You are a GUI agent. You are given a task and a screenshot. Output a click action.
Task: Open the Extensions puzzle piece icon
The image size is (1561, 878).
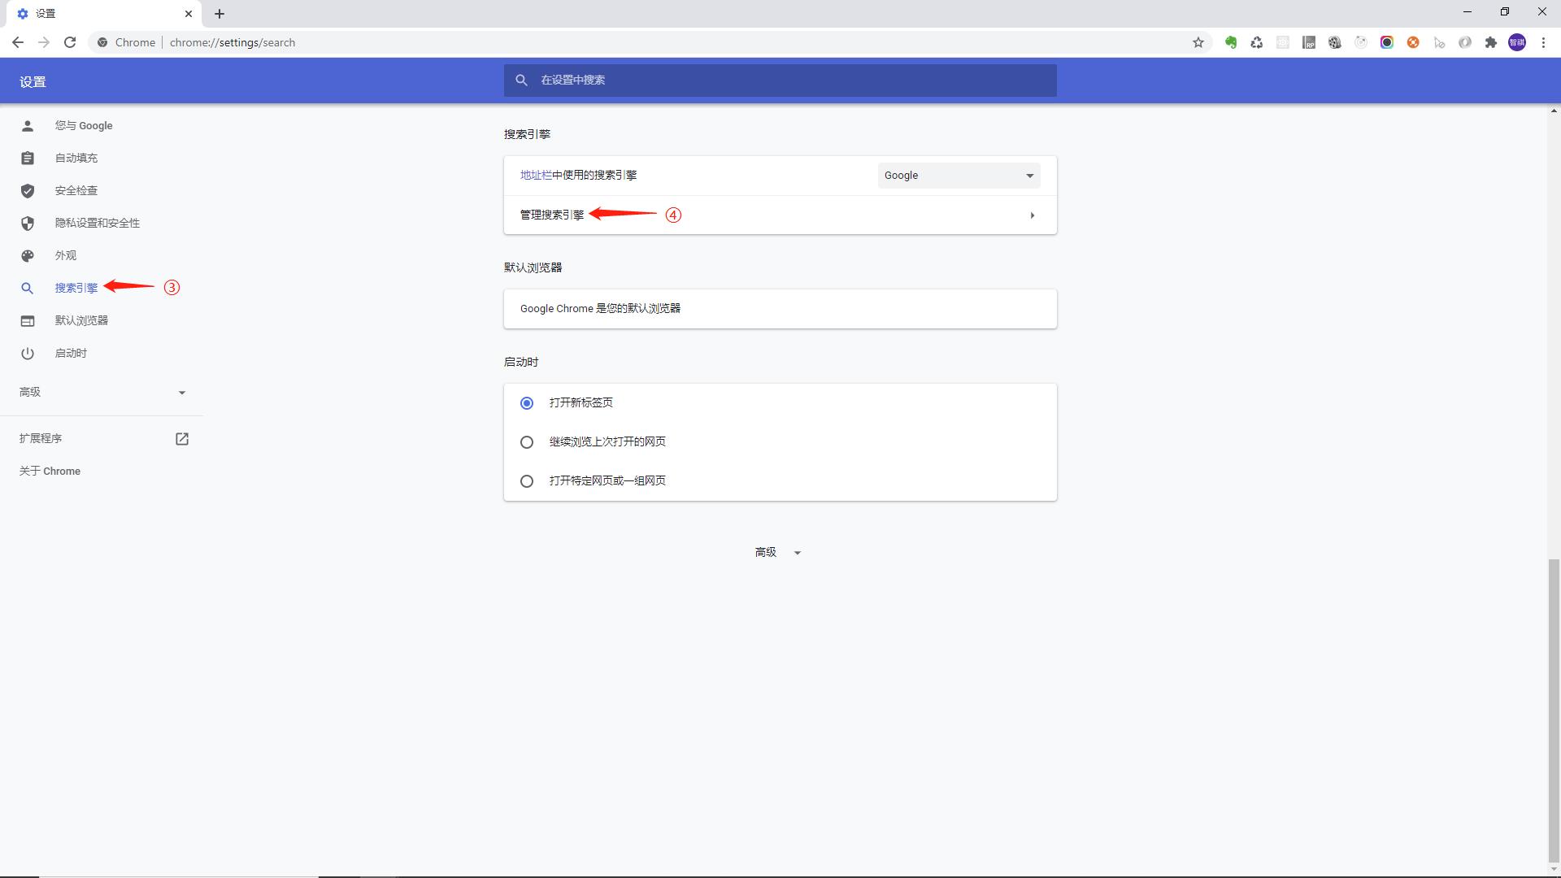point(1490,42)
